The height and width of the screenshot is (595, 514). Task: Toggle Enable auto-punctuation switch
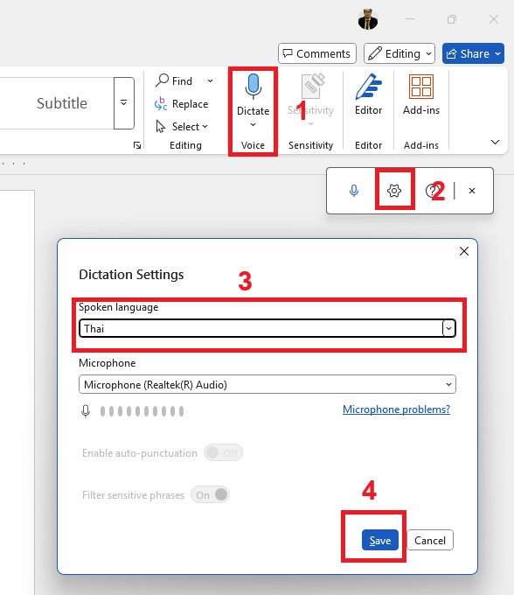[x=223, y=452]
